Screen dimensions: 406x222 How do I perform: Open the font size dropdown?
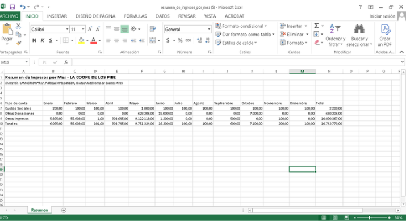click(x=83, y=30)
